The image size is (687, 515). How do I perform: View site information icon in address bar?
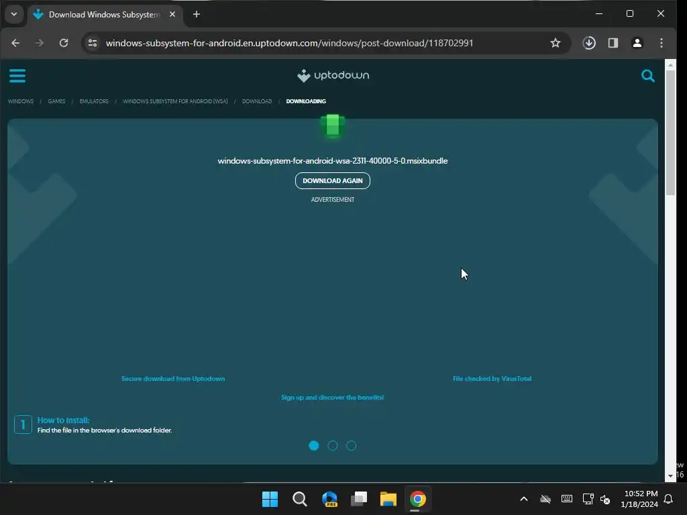[x=93, y=43]
